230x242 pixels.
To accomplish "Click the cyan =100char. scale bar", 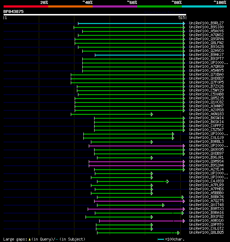I will [161, 239].
